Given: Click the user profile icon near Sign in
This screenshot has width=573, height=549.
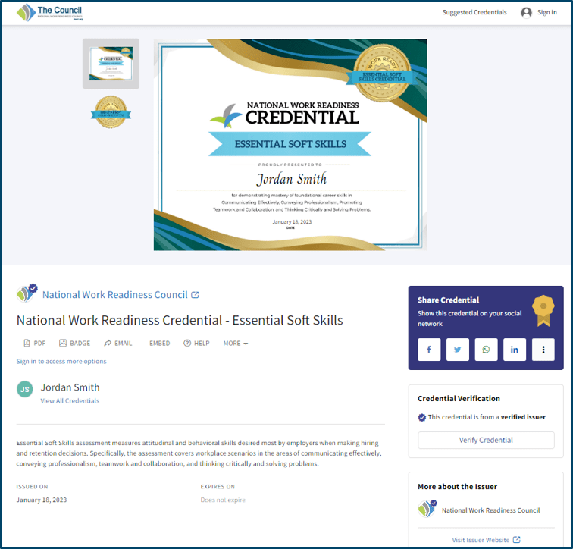Looking at the screenshot, I should (526, 13).
